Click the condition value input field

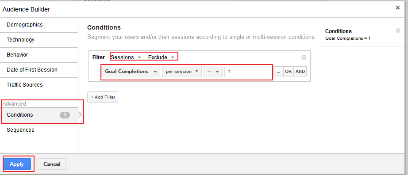click(x=248, y=72)
